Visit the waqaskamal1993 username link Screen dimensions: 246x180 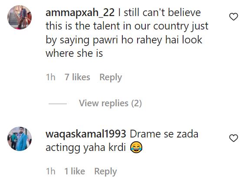86,134
